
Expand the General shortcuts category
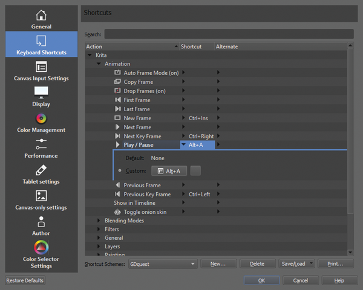point(99,237)
